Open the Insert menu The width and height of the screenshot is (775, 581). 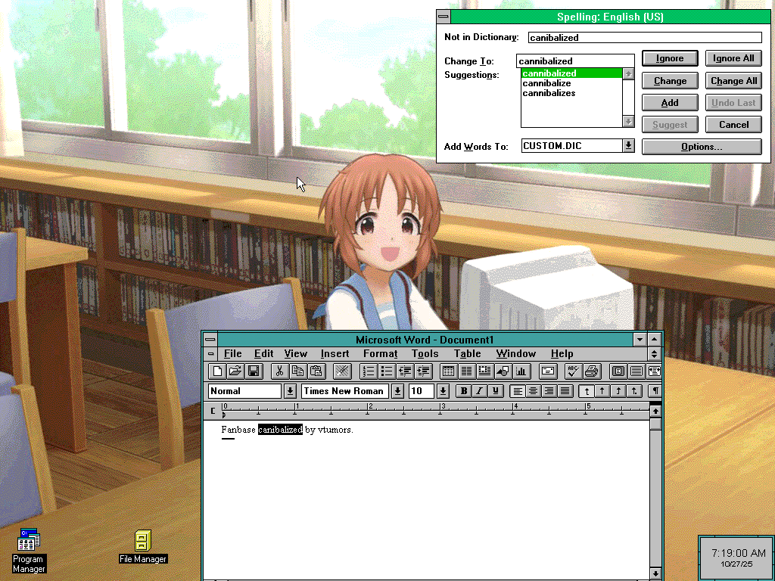point(335,354)
